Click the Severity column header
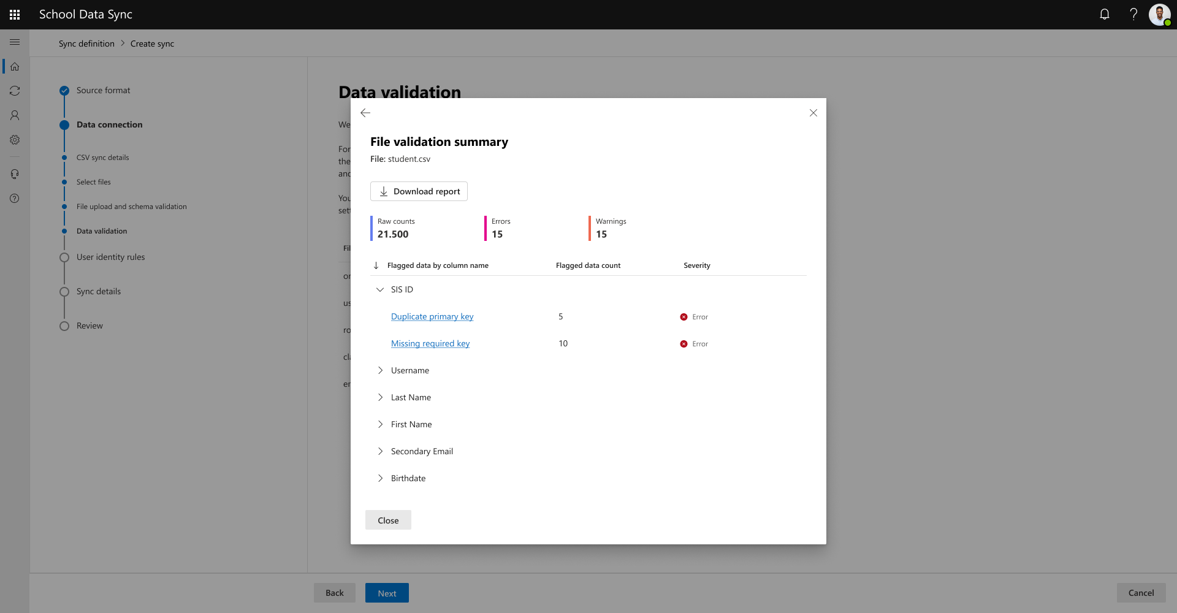This screenshot has width=1177, height=613. 697,265
